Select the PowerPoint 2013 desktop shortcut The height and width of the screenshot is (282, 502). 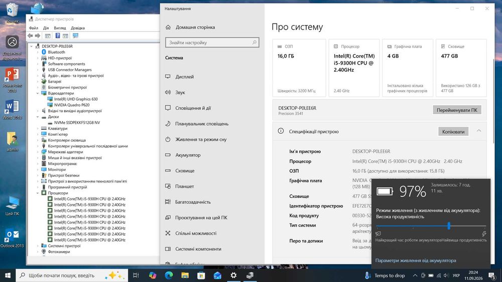12,80
